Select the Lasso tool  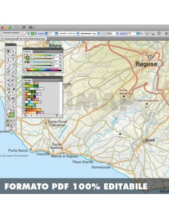coord(13,55)
